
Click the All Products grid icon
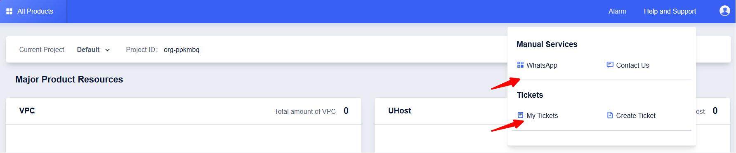point(9,11)
